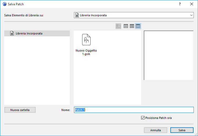Click the Nuova cartella button
Screen dimensions: 198x136
(x=20, y=110)
